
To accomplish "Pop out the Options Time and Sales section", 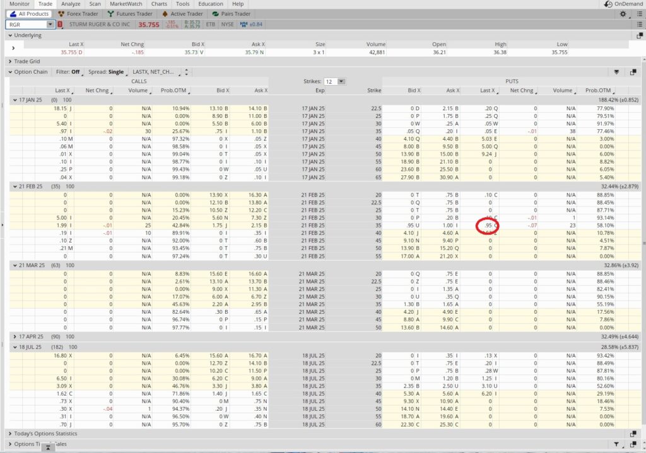I will [633, 444].
